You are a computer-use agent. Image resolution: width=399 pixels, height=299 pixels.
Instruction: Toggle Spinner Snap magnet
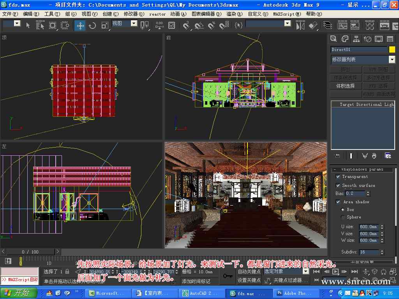[224, 25]
